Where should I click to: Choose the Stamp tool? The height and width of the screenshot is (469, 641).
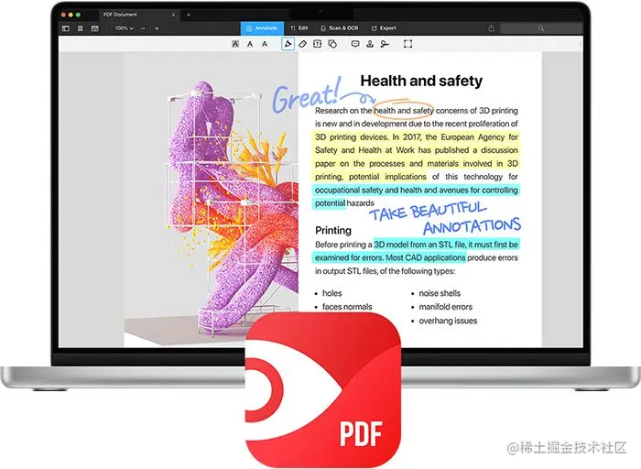[370, 44]
